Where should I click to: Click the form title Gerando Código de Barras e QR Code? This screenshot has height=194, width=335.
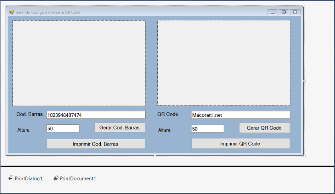click(x=48, y=12)
